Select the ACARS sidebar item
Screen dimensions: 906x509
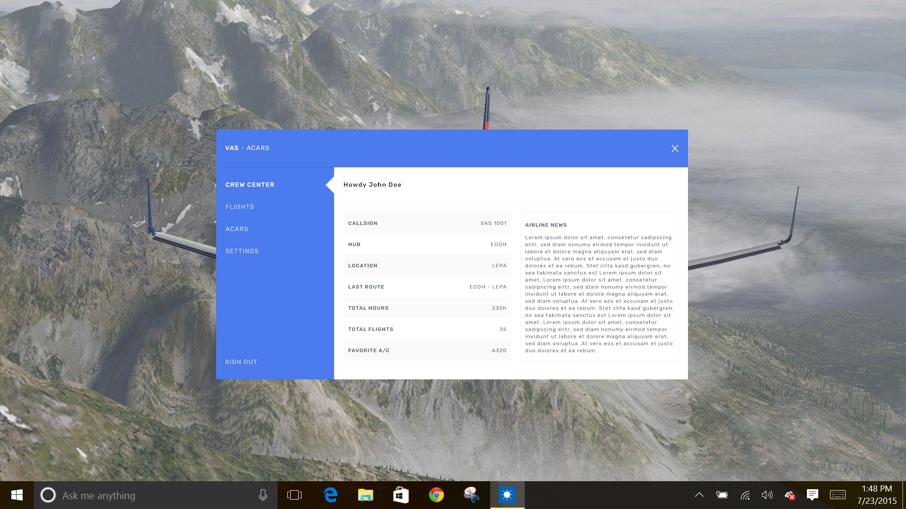(237, 229)
